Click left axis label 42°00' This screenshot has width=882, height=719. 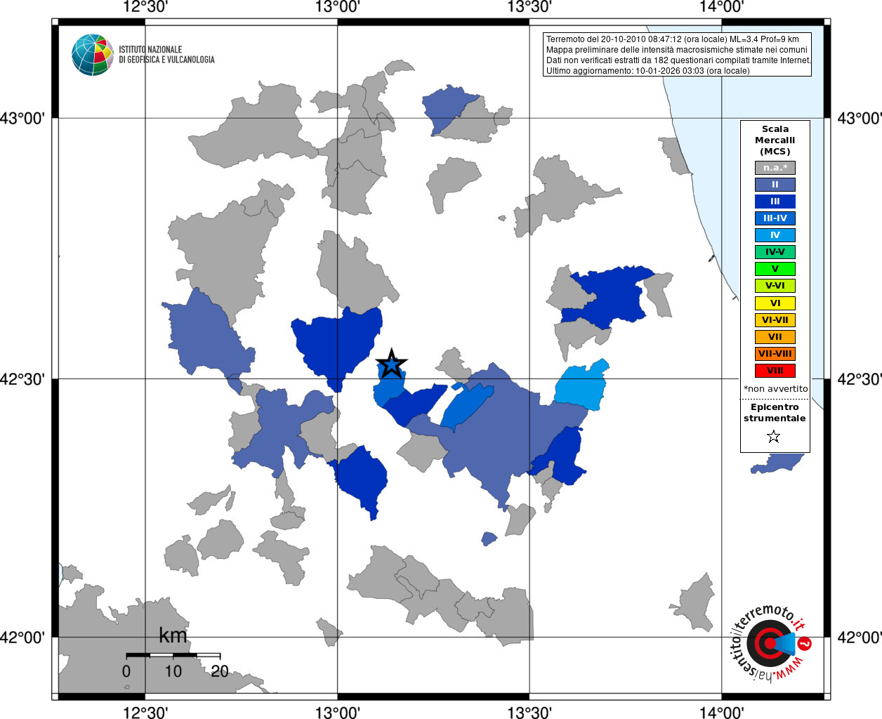[22, 638]
